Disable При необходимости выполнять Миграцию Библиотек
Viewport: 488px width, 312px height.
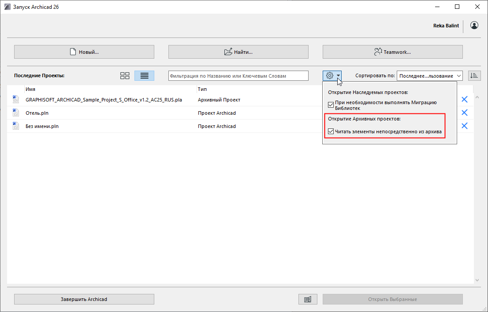point(331,105)
